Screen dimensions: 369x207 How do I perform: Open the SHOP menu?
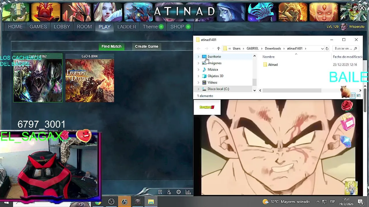tap(180, 26)
